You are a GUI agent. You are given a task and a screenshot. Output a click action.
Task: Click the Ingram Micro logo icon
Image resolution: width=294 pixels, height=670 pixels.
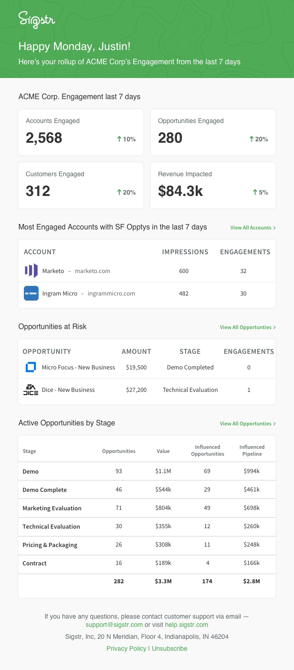pos(31,293)
